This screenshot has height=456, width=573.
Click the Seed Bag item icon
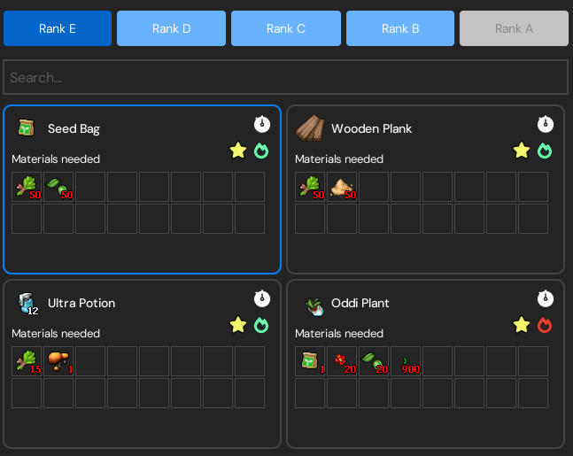tap(26, 128)
